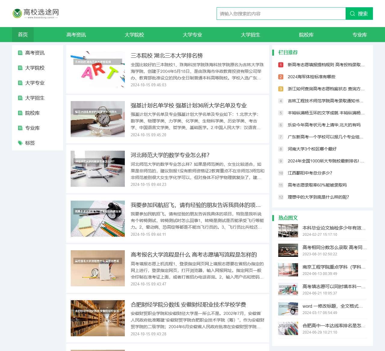The width and height of the screenshot is (385, 351).
Task: Open hot post 本科毕业论文抽检多少年有效
Action: tap(334, 228)
